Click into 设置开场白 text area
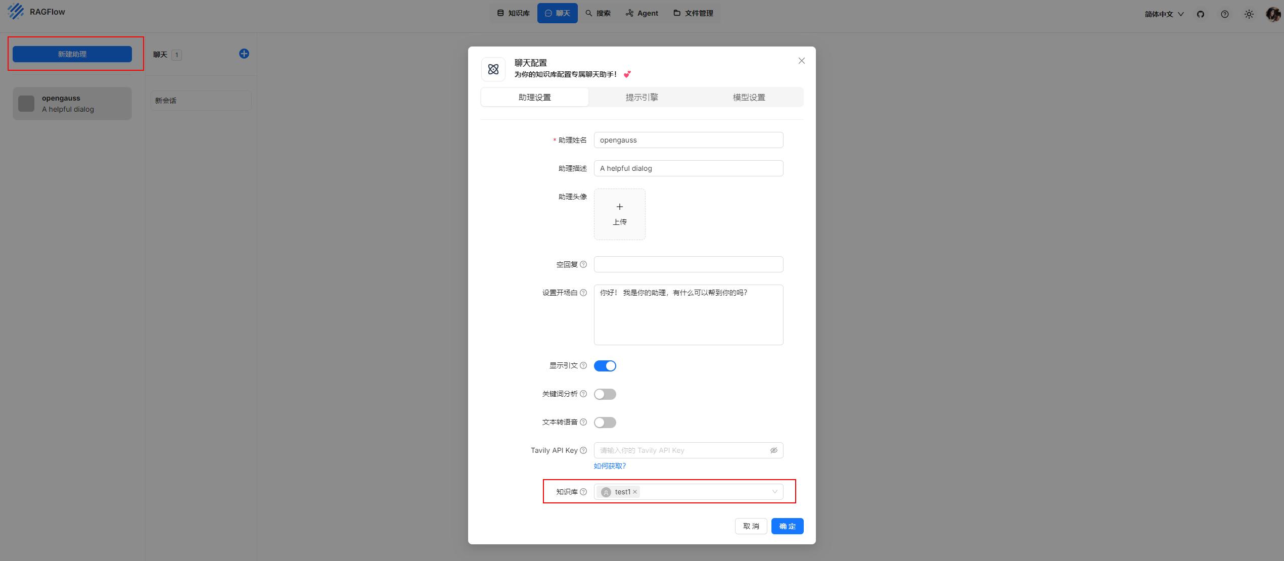Viewport: 1284px width, 561px height. click(x=689, y=315)
